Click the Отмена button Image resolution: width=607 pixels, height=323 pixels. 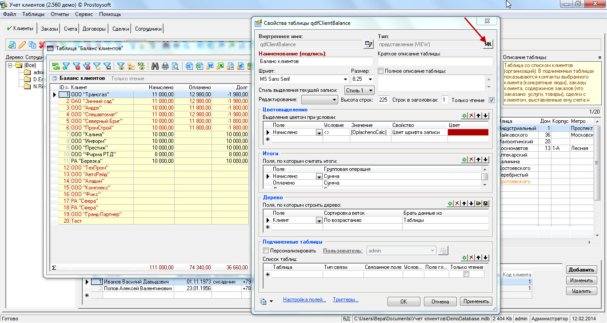click(x=440, y=301)
